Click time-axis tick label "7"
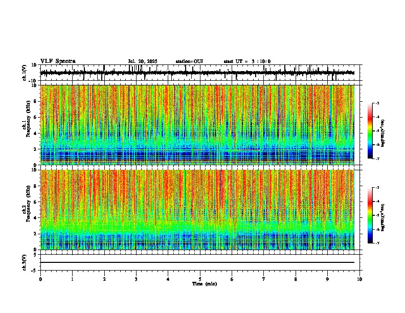Screen dimensions: 405x313 (264, 279)
